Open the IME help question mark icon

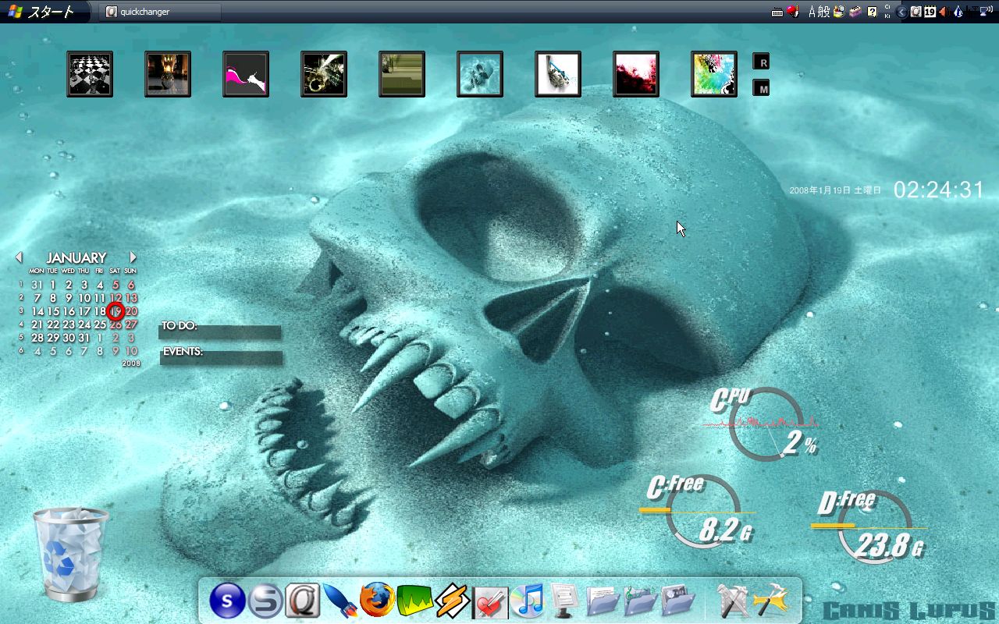[x=873, y=12]
